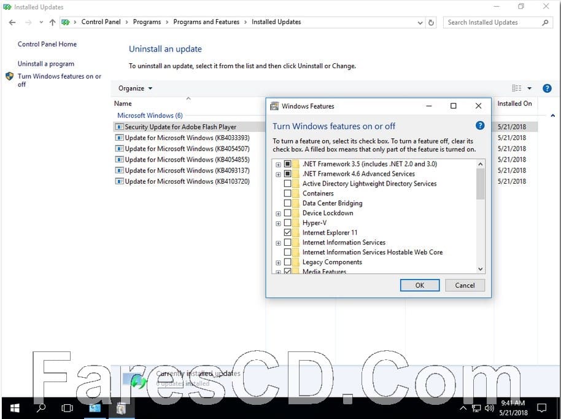The width and height of the screenshot is (561, 419).
Task: Switch to Windows Features taskbar button
Action: click(x=122, y=408)
